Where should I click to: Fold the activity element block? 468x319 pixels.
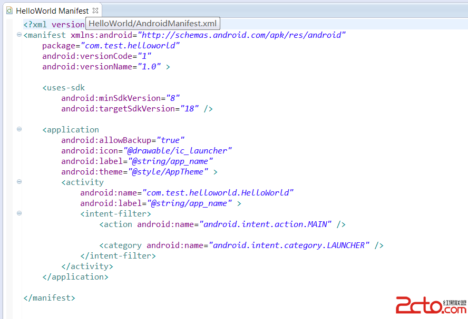point(19,182)
